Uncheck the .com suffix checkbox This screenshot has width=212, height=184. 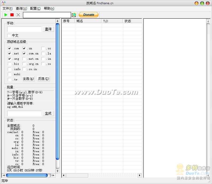pyautogui.click(x=9, y=48)
